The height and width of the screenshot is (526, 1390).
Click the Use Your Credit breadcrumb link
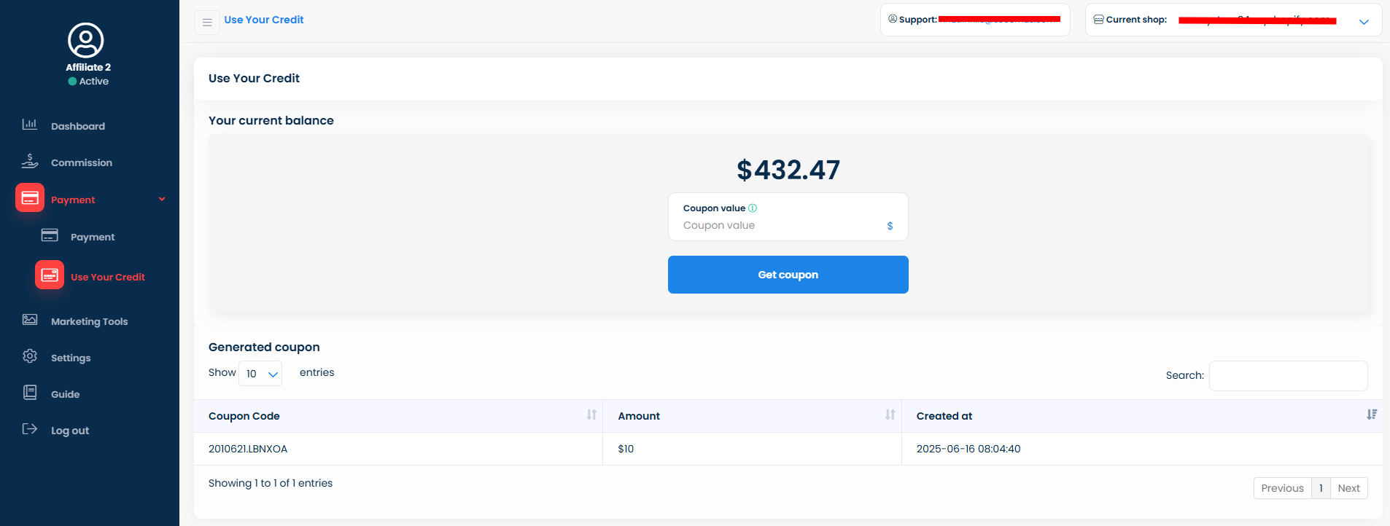(x=264, y=20)
